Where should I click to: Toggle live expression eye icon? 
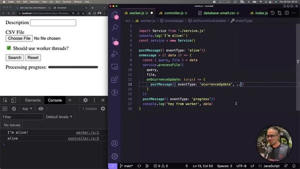[x=41, y=108]
